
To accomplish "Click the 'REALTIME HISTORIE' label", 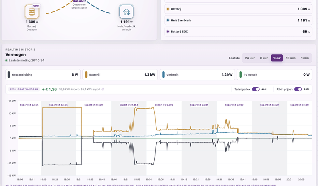I will click(x=21, y=50).
